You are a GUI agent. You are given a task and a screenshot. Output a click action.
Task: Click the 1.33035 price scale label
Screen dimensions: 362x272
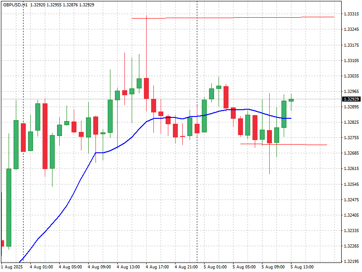click(352, 76)
